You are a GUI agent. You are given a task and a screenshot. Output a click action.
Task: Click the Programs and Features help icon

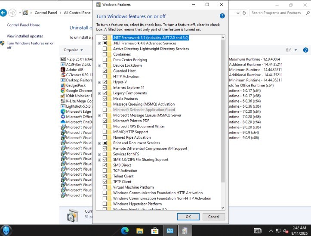(306, 50)
